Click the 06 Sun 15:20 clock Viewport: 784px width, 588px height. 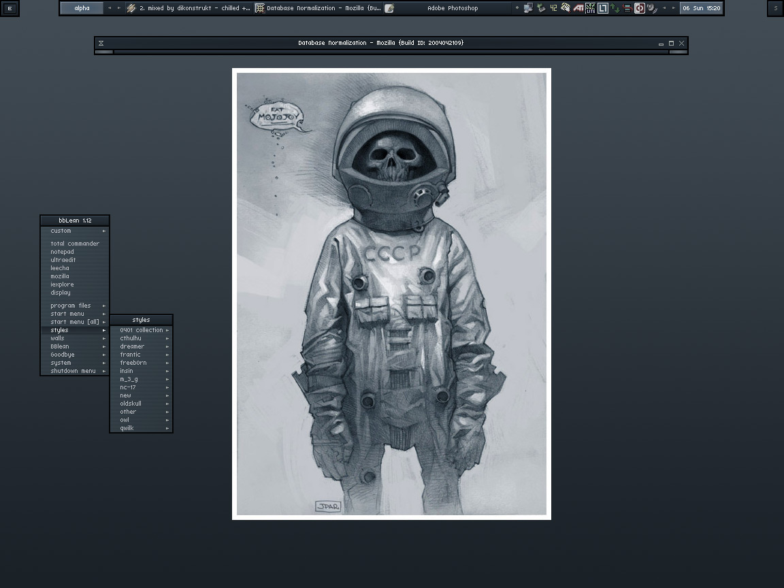click(x=702, y=8)
